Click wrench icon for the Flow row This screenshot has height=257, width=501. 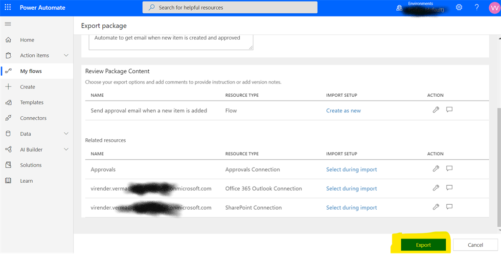pos(436,110)
